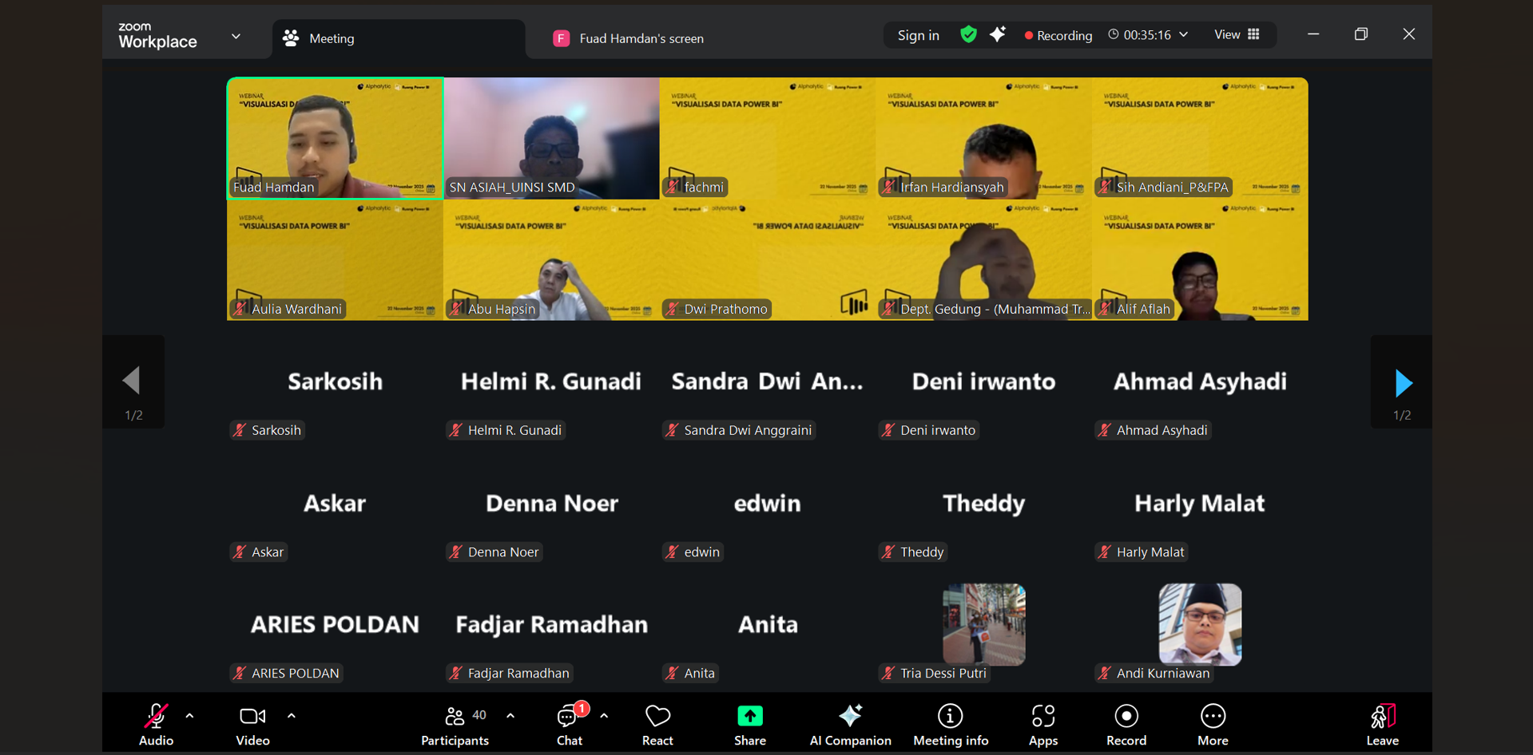Open the Zoom Workplace dropdown chevron
The image size is (1533, 755).
coord(236,37)
